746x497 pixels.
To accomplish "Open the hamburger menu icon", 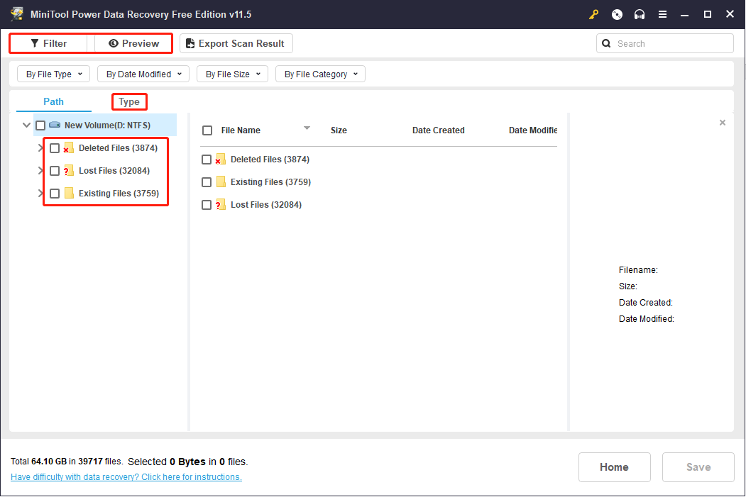I will (662, 14).
